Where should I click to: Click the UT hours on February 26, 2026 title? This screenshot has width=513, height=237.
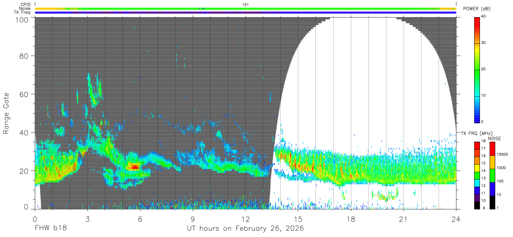245,229
